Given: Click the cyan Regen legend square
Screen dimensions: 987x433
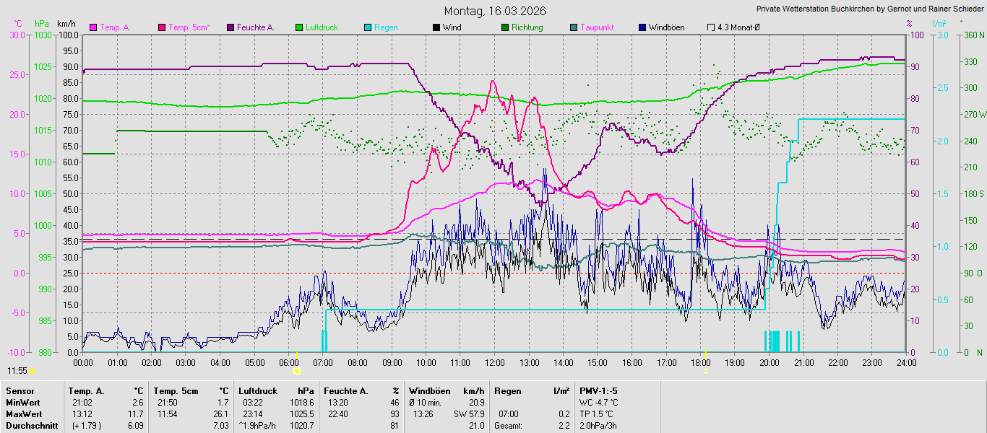Looking at the screenshot, I should [368, 27].
